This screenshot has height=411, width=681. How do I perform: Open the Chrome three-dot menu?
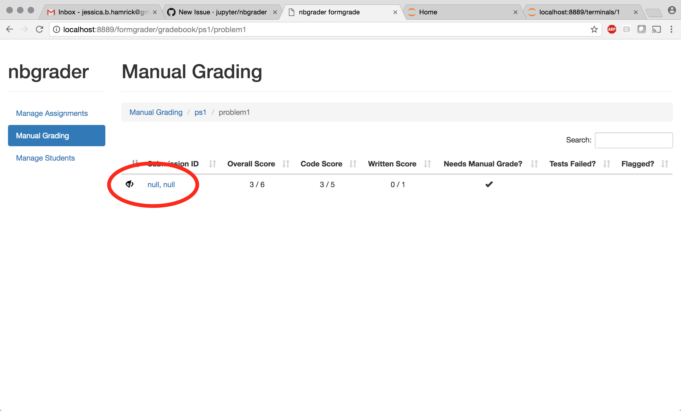[672, 29]
